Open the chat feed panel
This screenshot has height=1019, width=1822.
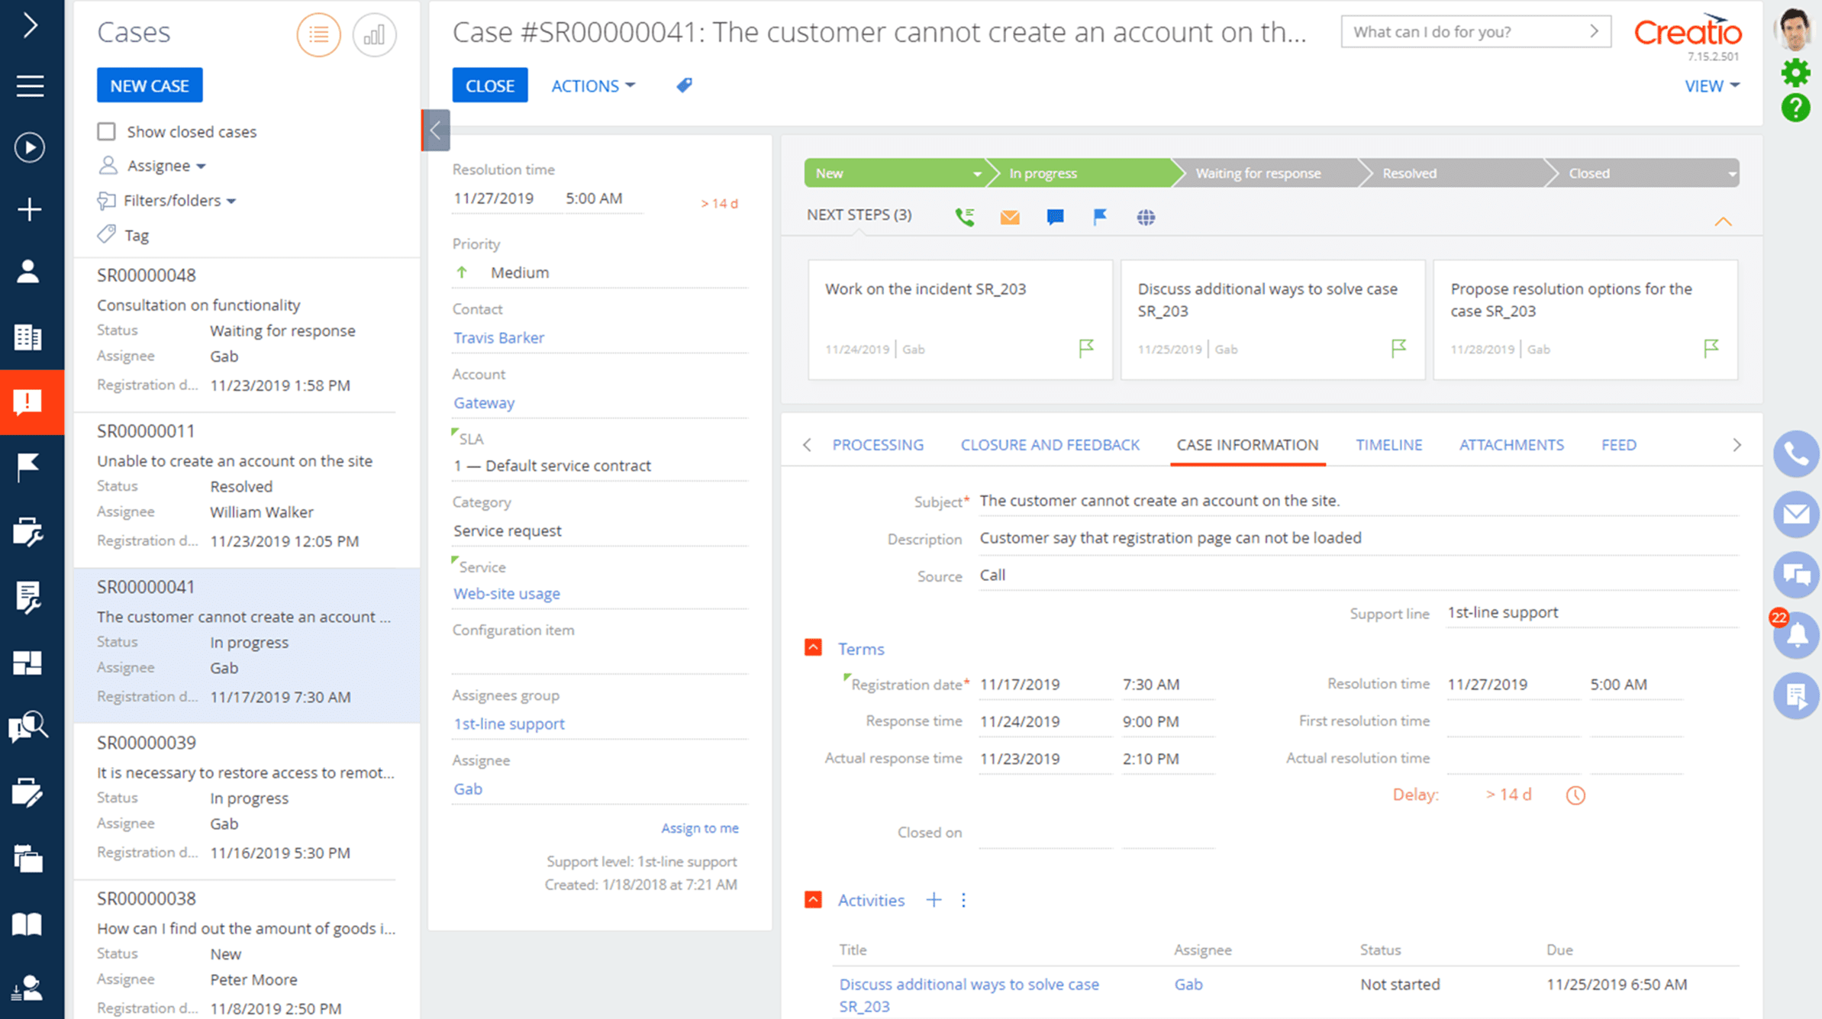(1796, 574)
